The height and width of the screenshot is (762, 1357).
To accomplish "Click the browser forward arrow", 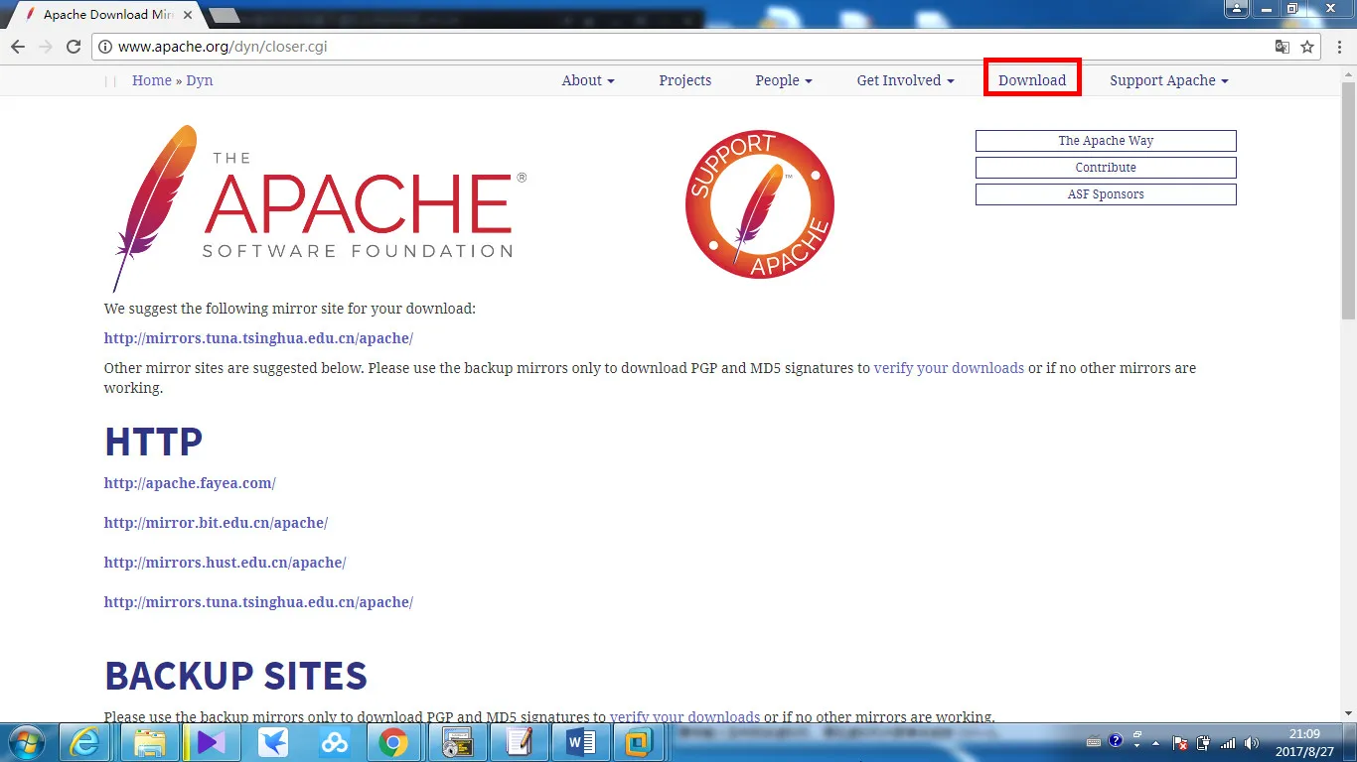I will click(46, 47).
